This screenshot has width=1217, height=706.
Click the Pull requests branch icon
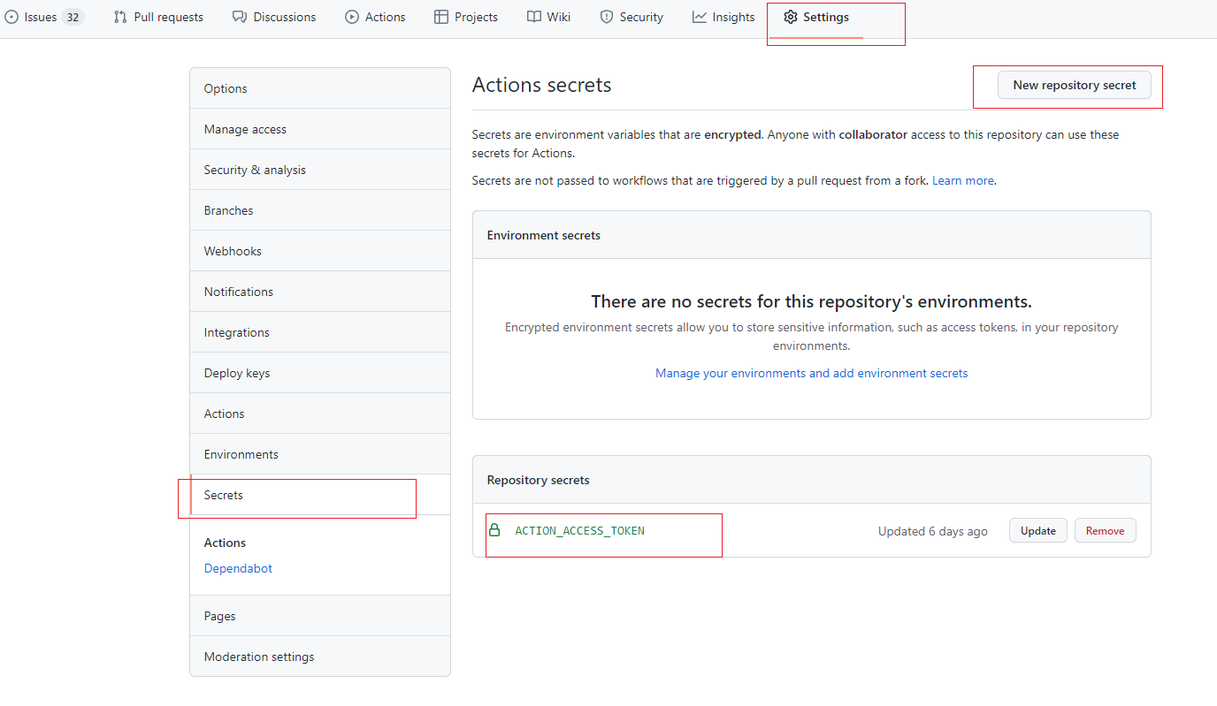(120, 17)
